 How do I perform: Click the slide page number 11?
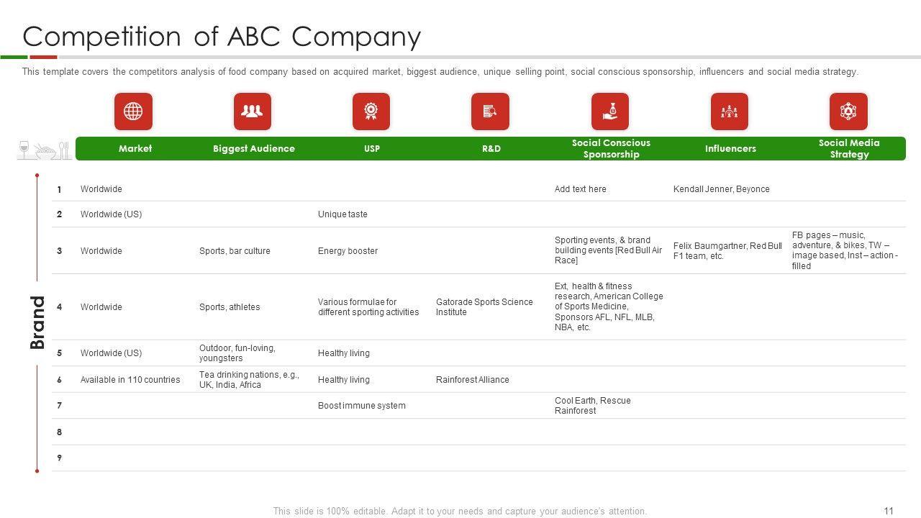coord(889,512)
